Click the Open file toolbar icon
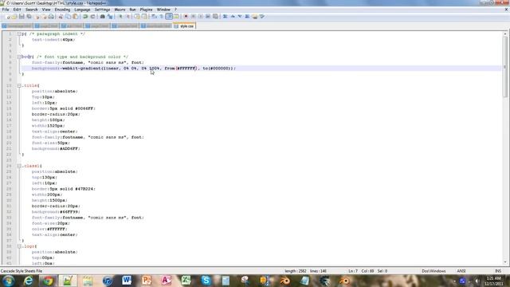Screen dimensions: 510x287 pyautogui.click(x=14, y=16)
